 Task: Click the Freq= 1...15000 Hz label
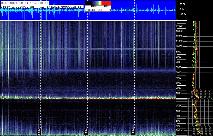[x=18, y=6]
